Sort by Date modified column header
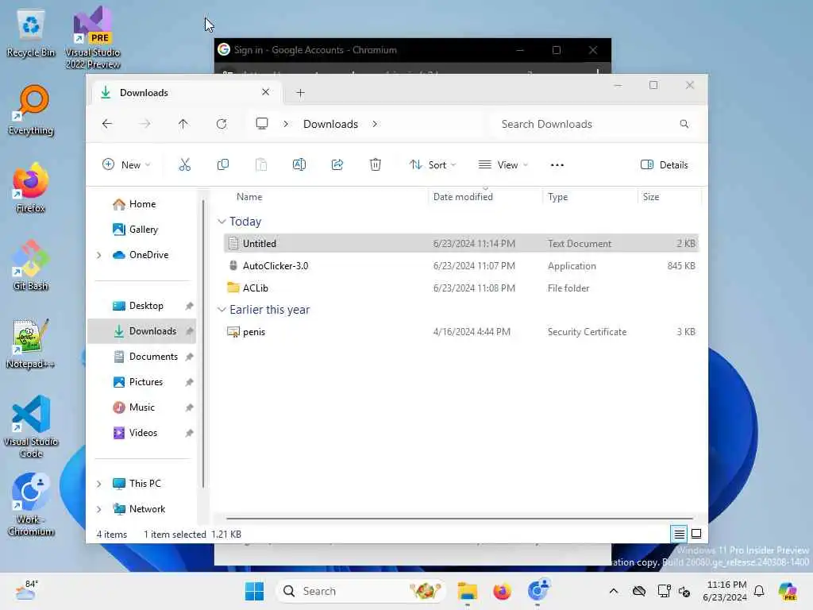 pyautogui.click(x=486, y=197)
